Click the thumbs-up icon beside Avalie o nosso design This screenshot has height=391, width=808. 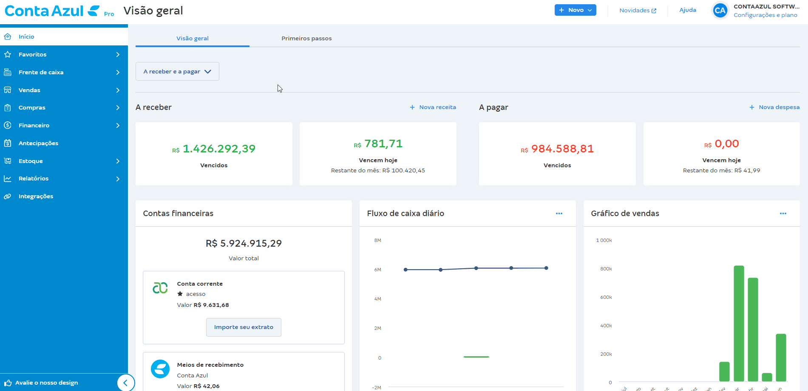[8, 383]
